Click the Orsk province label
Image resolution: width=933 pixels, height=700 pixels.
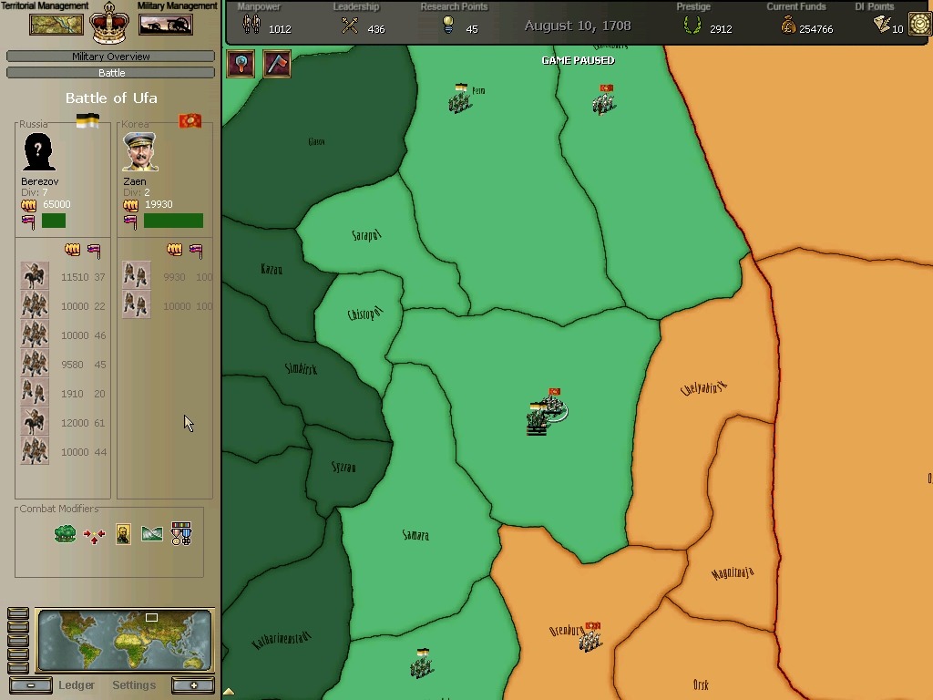click(701, 685)
